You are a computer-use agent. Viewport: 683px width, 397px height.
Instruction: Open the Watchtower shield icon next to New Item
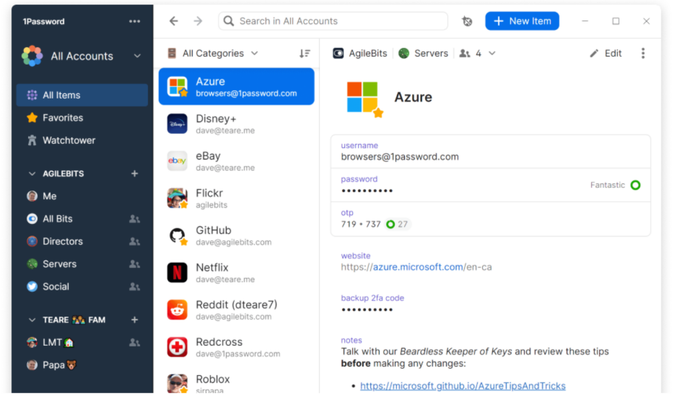tap(467, 21)
